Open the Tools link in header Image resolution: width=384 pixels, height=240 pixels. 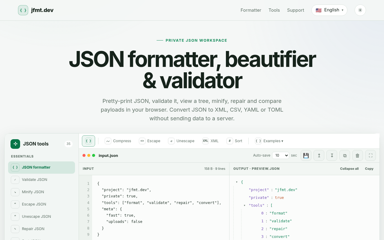tap(274, 10)
